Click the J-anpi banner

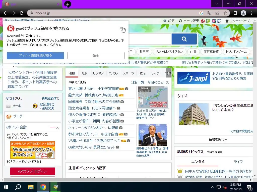pyautogui.click(x=194, y=78)
